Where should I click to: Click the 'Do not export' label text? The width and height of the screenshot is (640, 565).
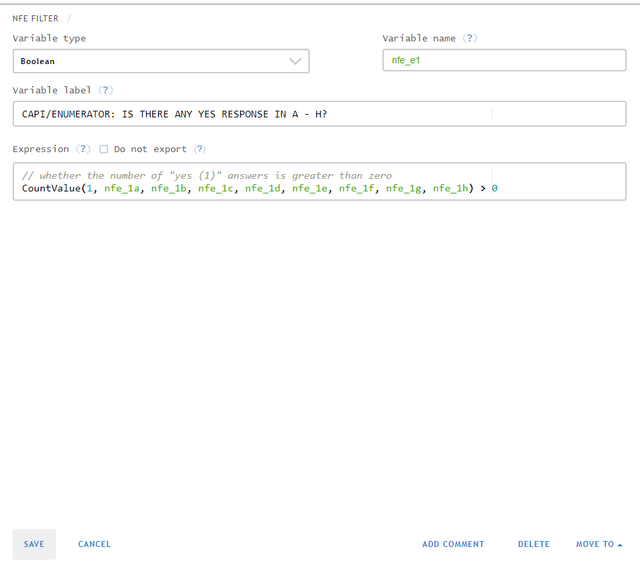pos(150,149)
